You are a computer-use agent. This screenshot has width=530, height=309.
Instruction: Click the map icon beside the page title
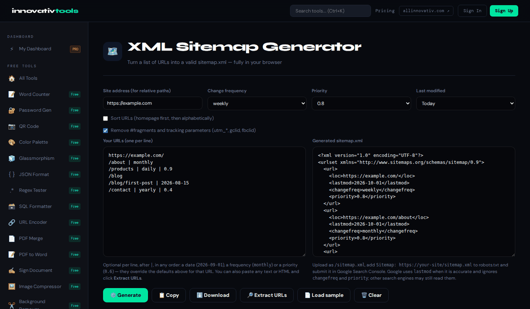pos(113,51)
